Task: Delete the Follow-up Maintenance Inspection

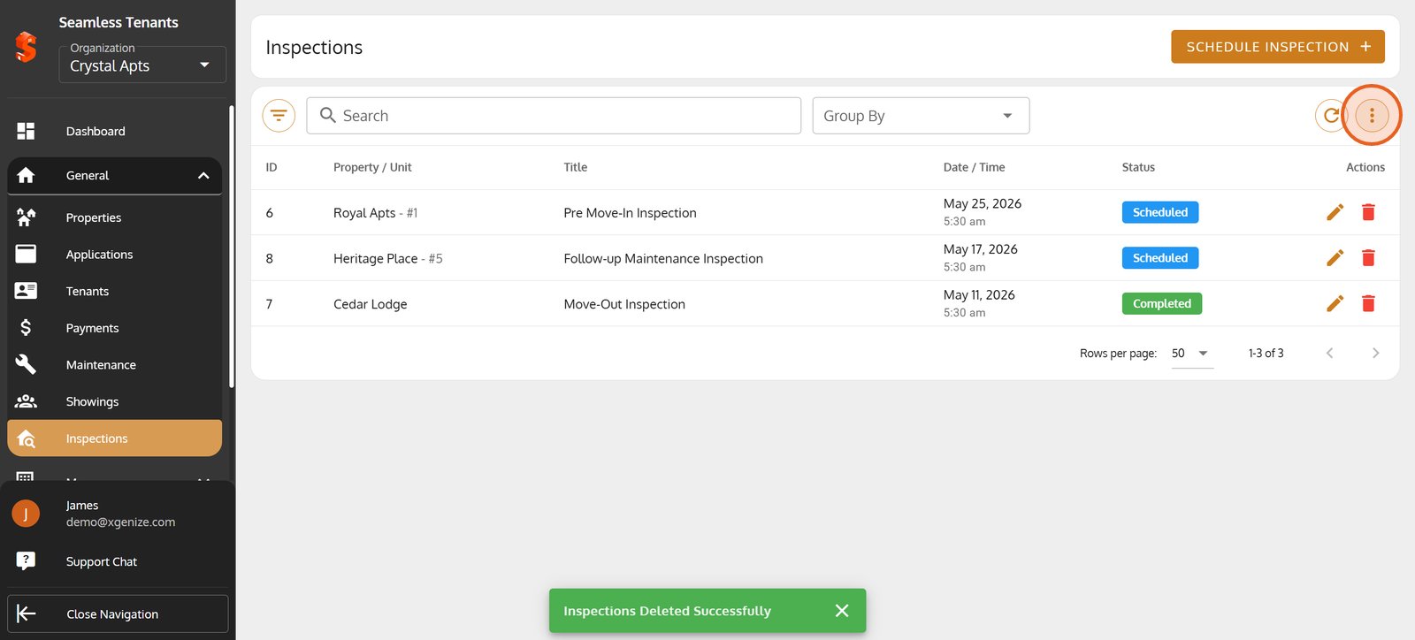Action: [1368, 258]
